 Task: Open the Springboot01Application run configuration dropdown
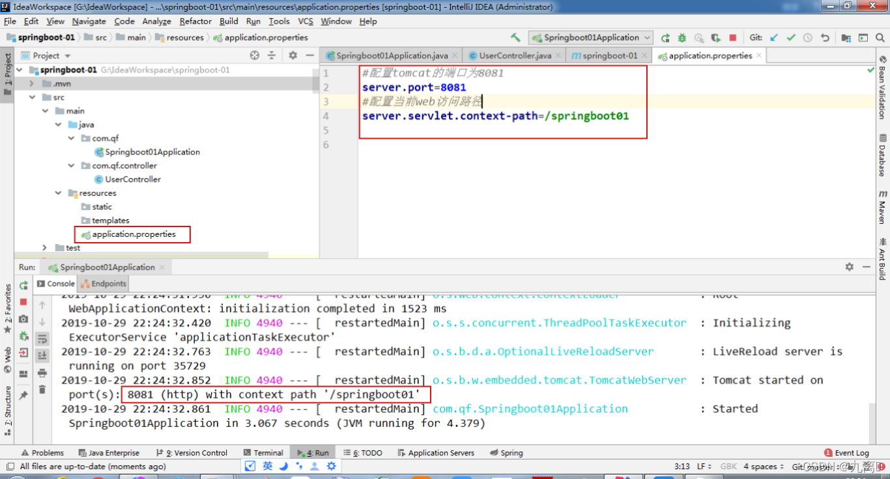[x=591, y=38]
